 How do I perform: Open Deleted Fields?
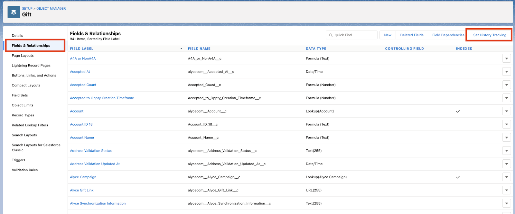(412, 35)
